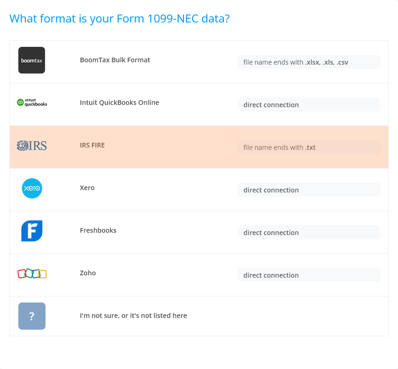Click the IRS logo icon
398x369 pixels.
32,146
